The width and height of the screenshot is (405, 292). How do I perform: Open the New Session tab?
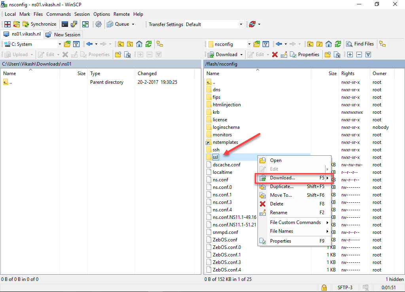point(63,34)
